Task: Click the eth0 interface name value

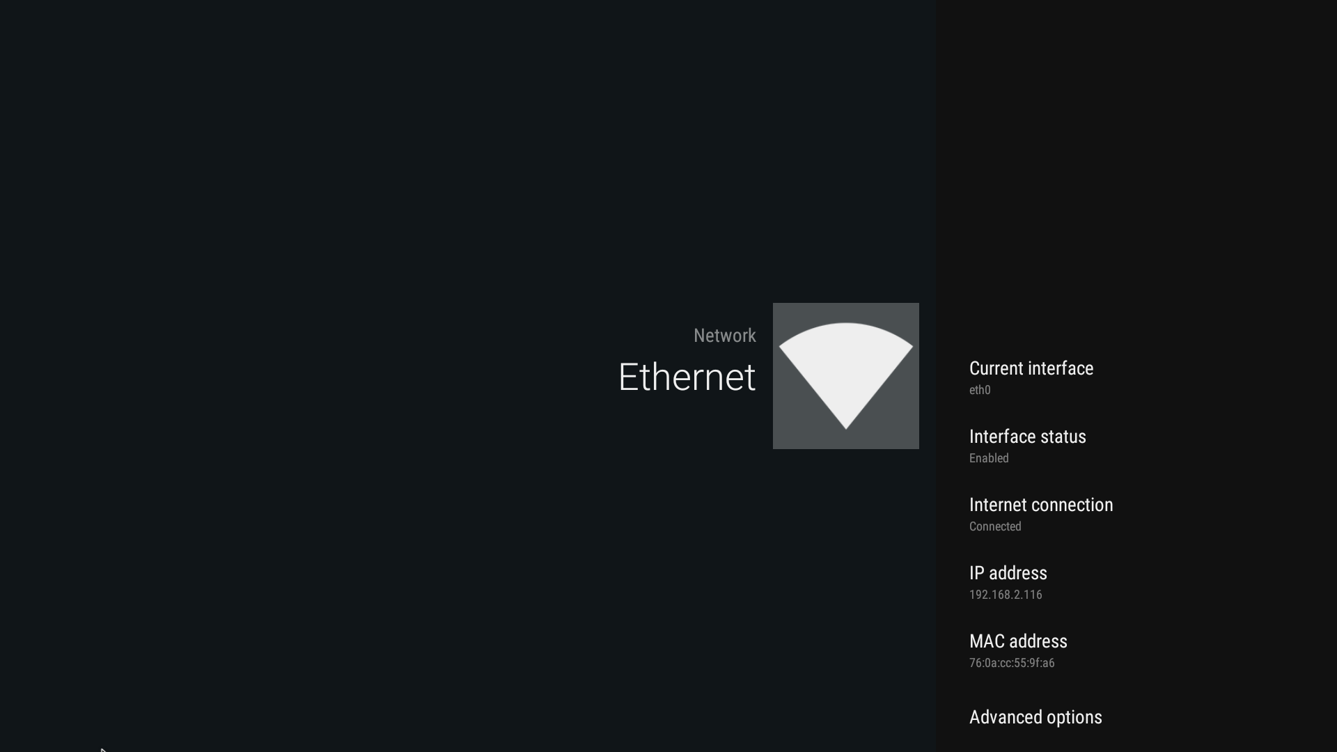Action: (980, 390)
